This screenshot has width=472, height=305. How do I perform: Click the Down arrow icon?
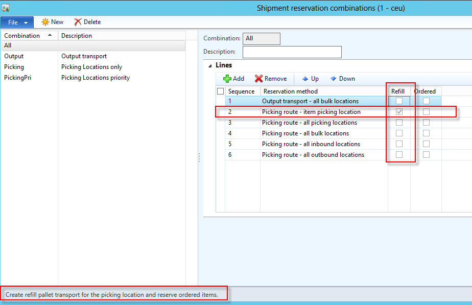point(333,79)
